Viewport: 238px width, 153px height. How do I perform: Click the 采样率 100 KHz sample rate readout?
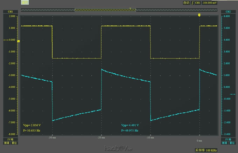click(205, 150)
